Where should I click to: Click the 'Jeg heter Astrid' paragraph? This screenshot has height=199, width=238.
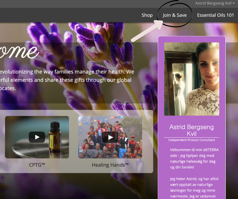pyautogui.click(x=194, y=187)
